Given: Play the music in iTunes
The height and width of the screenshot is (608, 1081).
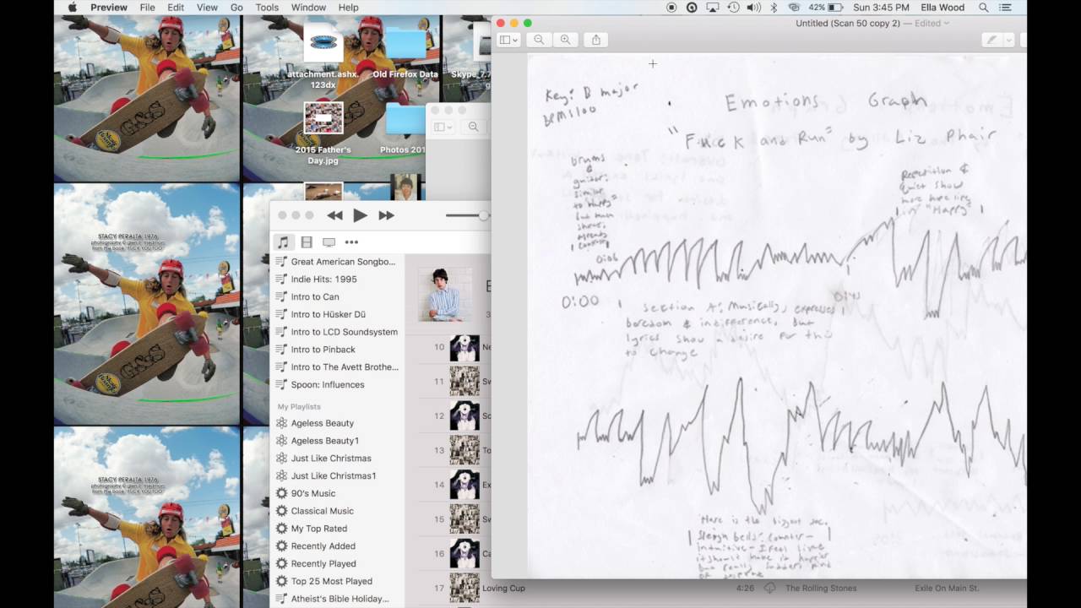Looking at the screenshot, I should pyautogui.click(x=360, y=215).
